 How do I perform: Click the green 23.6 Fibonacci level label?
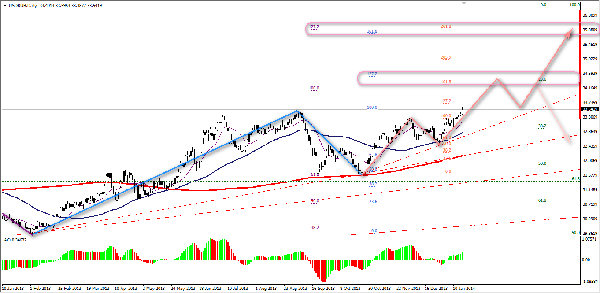(x=542, y=79)
